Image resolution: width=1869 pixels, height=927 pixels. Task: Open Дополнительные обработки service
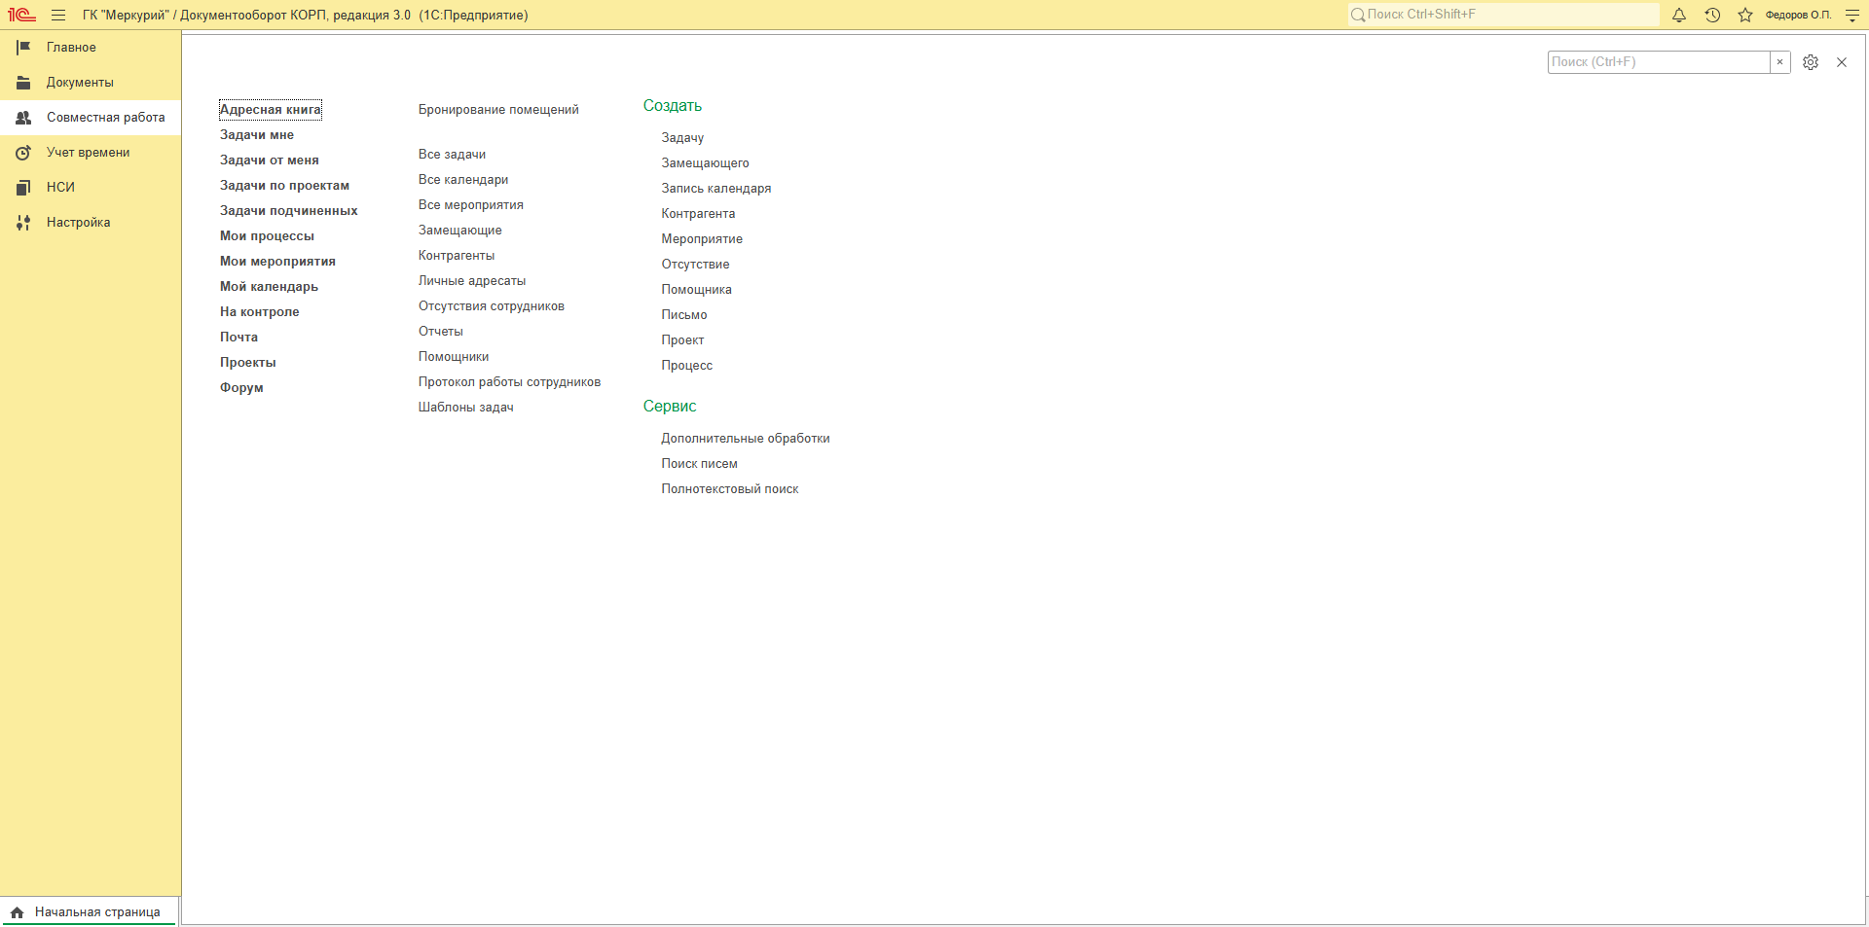746,438
